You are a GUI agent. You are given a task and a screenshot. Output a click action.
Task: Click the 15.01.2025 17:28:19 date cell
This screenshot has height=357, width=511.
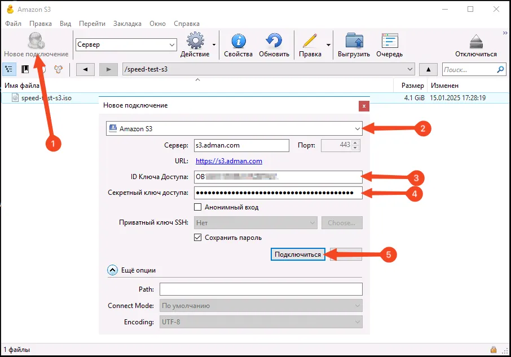457,98
